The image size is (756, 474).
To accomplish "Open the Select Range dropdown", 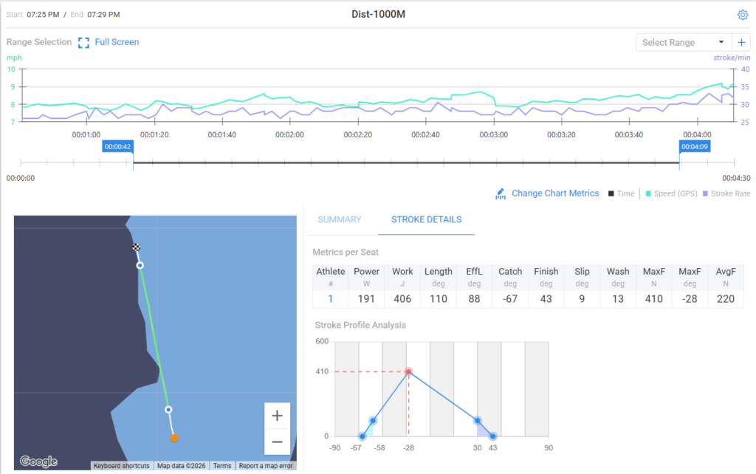I will 684,42.
